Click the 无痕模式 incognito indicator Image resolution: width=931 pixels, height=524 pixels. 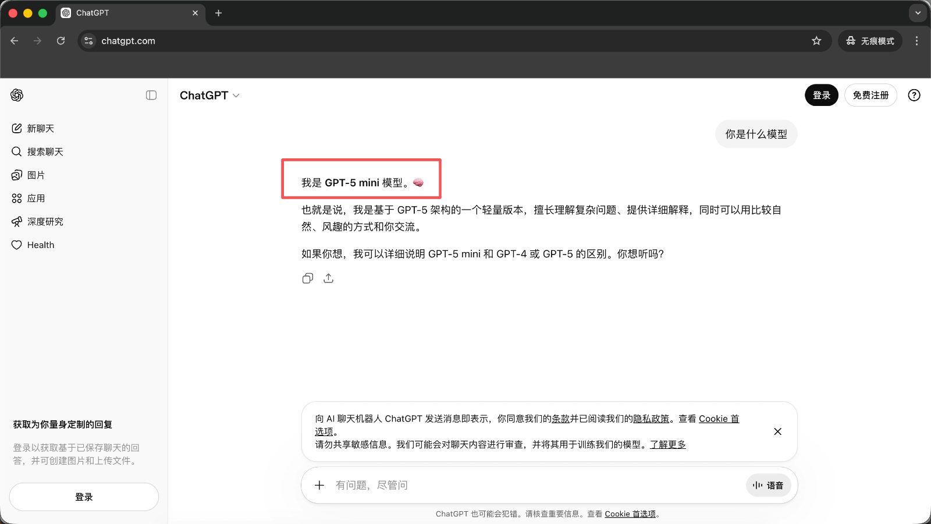(x=870, y=41)
